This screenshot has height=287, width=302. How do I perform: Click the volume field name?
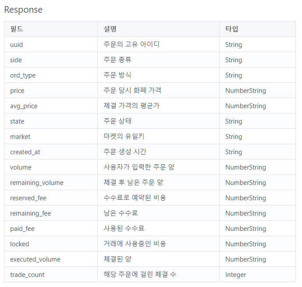pos(21,167)
